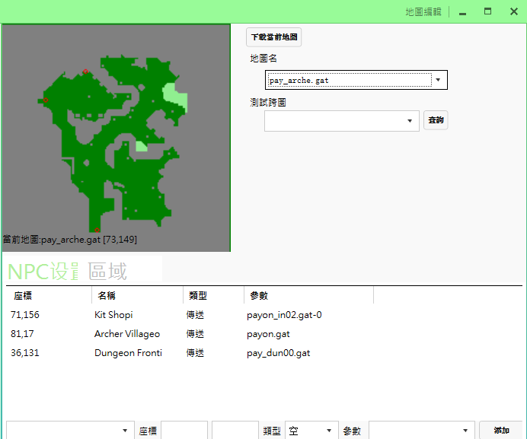Click the 當前地圖 status text
The height and width of the screenshot is (439, 527).
70,240
